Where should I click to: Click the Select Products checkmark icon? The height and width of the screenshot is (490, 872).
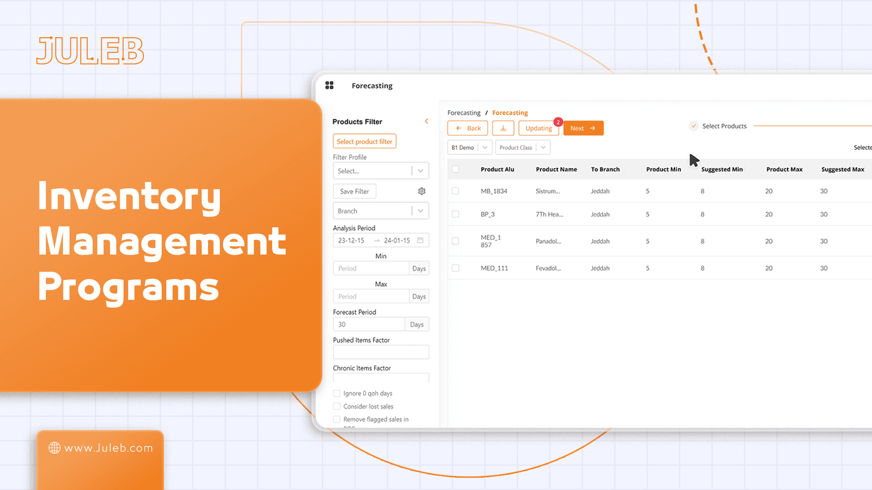click(694, 126)
